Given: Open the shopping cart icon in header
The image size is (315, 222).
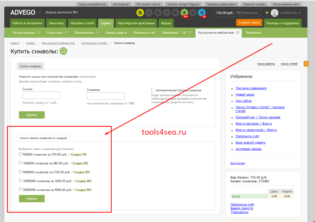Looking at the screenshot, I should (166, 13).
